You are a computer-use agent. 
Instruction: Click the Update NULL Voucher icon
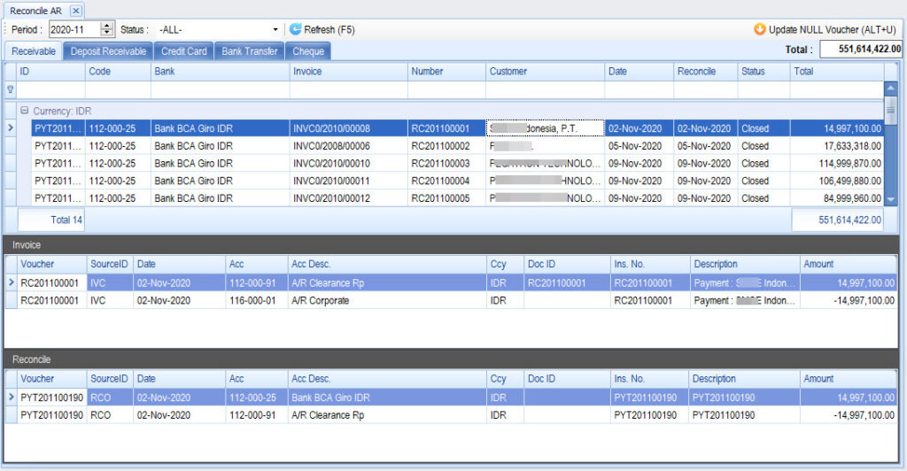click(759, 29)
